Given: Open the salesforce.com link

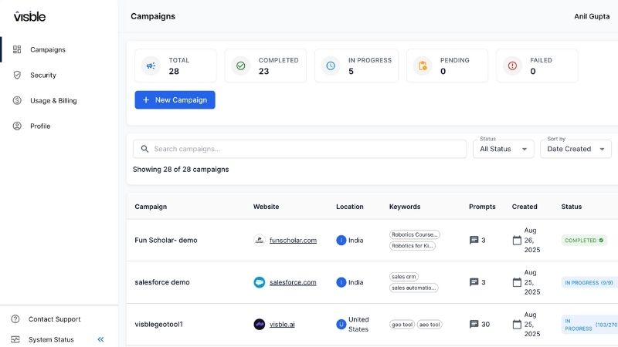Looking at the screenshot, I should [293, 282].
